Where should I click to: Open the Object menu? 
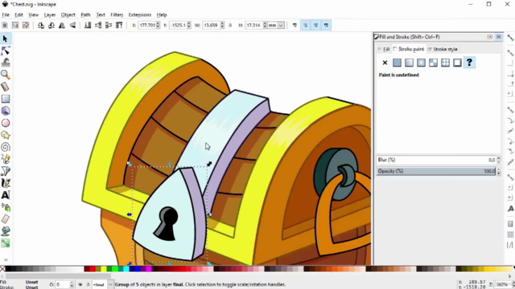(x=68, y=14)
